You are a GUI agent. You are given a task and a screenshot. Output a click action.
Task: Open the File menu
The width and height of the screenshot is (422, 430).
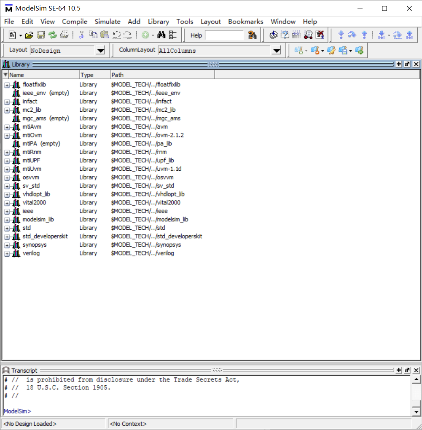coord(9,21)
